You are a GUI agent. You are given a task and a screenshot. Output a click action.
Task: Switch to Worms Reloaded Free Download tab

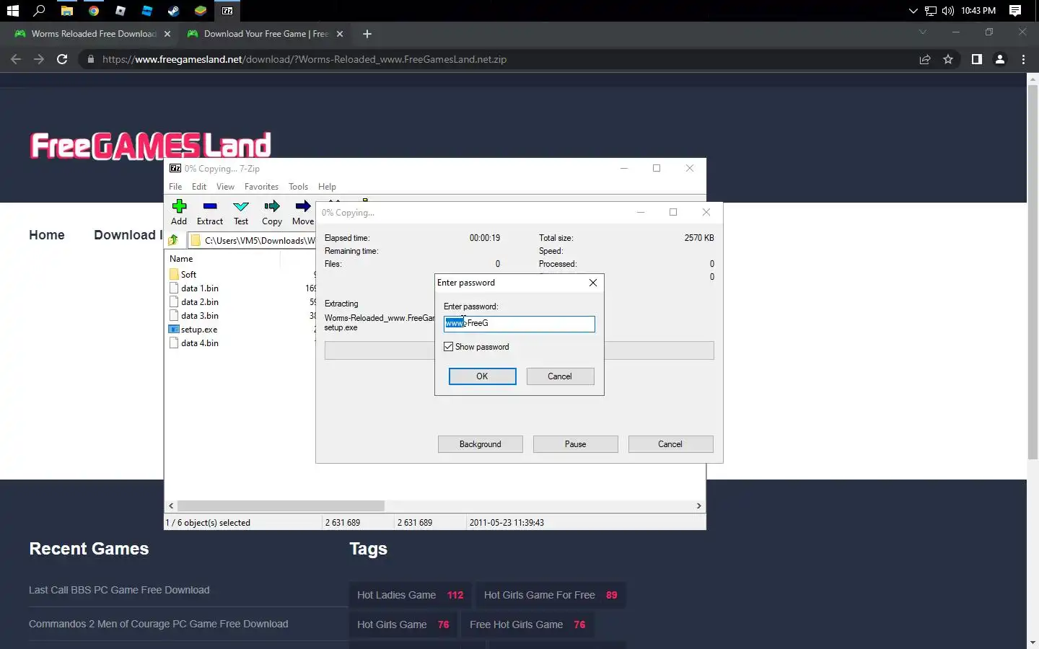[94, 34]
